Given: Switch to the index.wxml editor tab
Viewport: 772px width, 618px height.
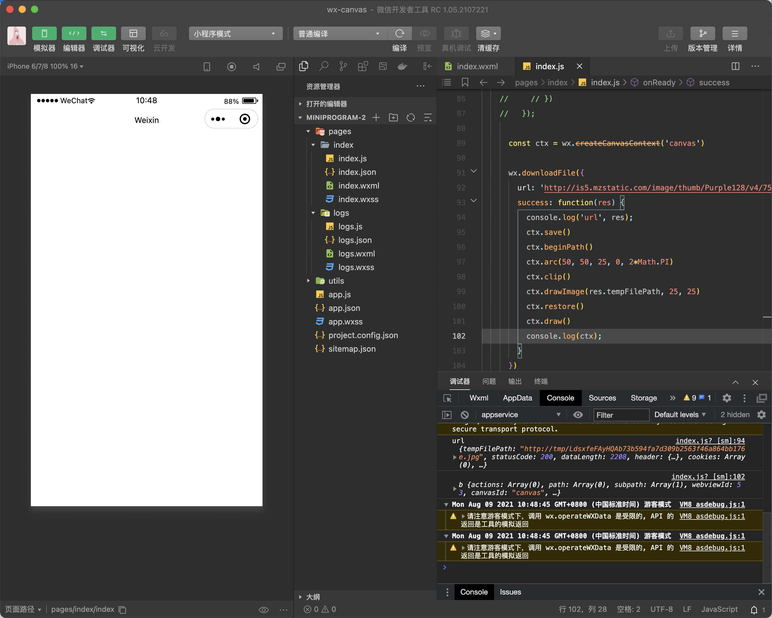Looking at the screenshot, I should [476, 66].
